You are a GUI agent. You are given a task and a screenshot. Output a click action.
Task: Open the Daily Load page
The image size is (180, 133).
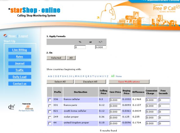pyautogui.click(x=19, y=77)
